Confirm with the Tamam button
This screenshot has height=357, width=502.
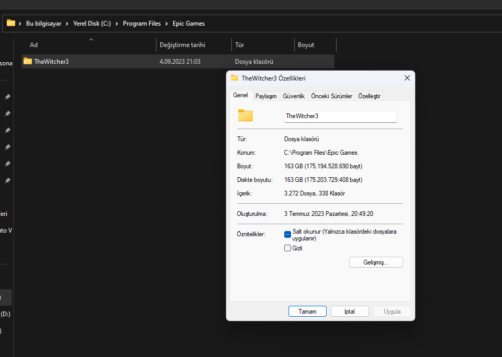click(x=307, y=312)
